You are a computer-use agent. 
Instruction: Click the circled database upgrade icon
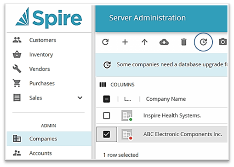[x=203, y=42]
